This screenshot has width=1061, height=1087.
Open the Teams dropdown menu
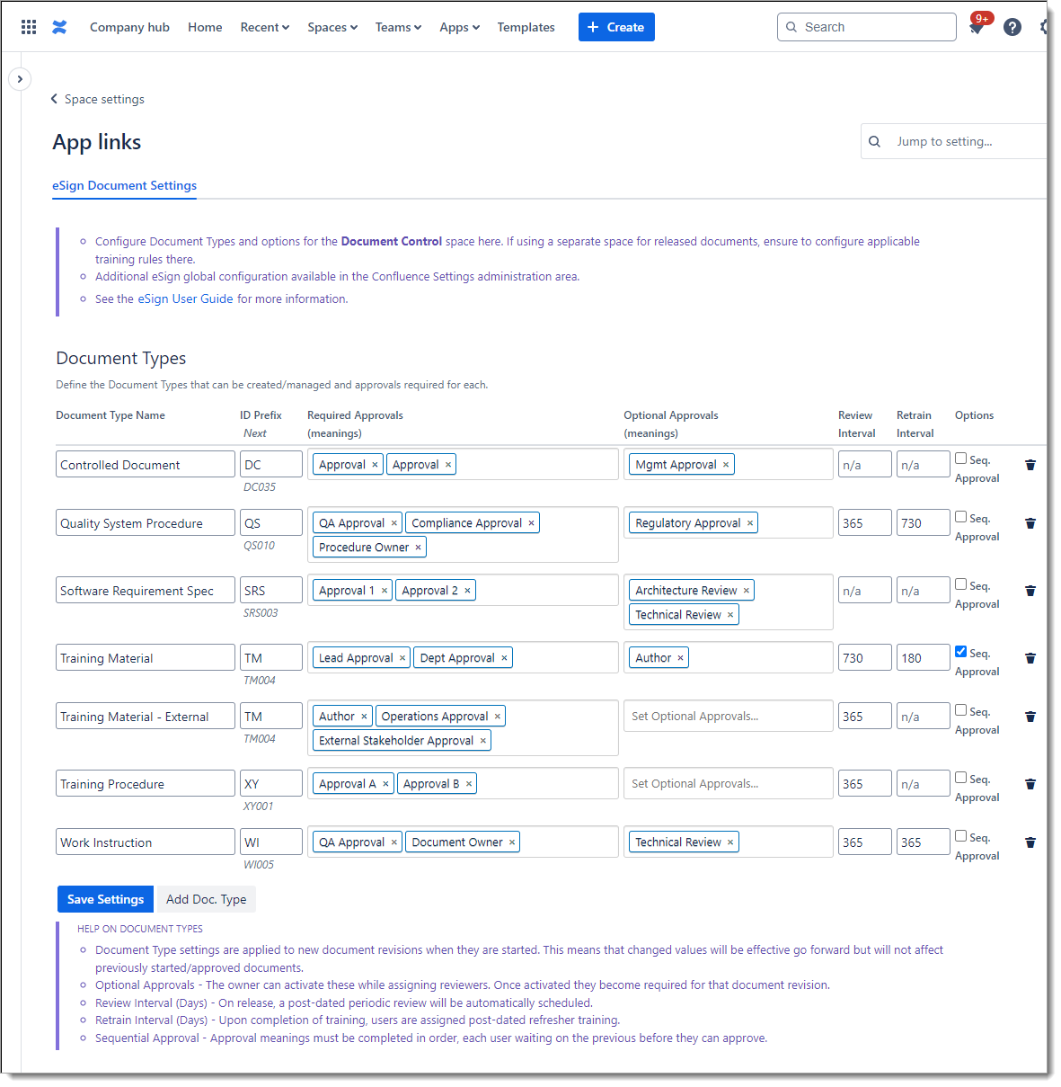coord(398,27)
